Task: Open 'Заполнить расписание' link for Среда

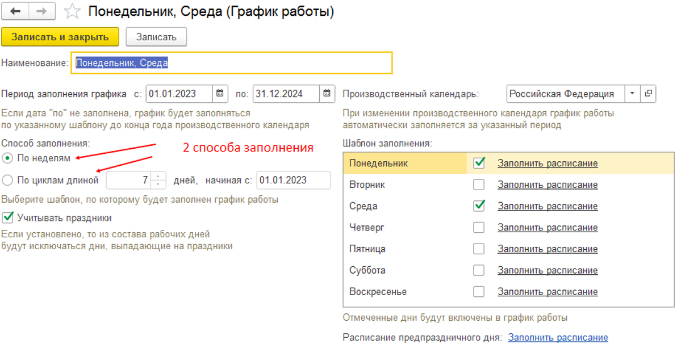Action: coord(548,206)
